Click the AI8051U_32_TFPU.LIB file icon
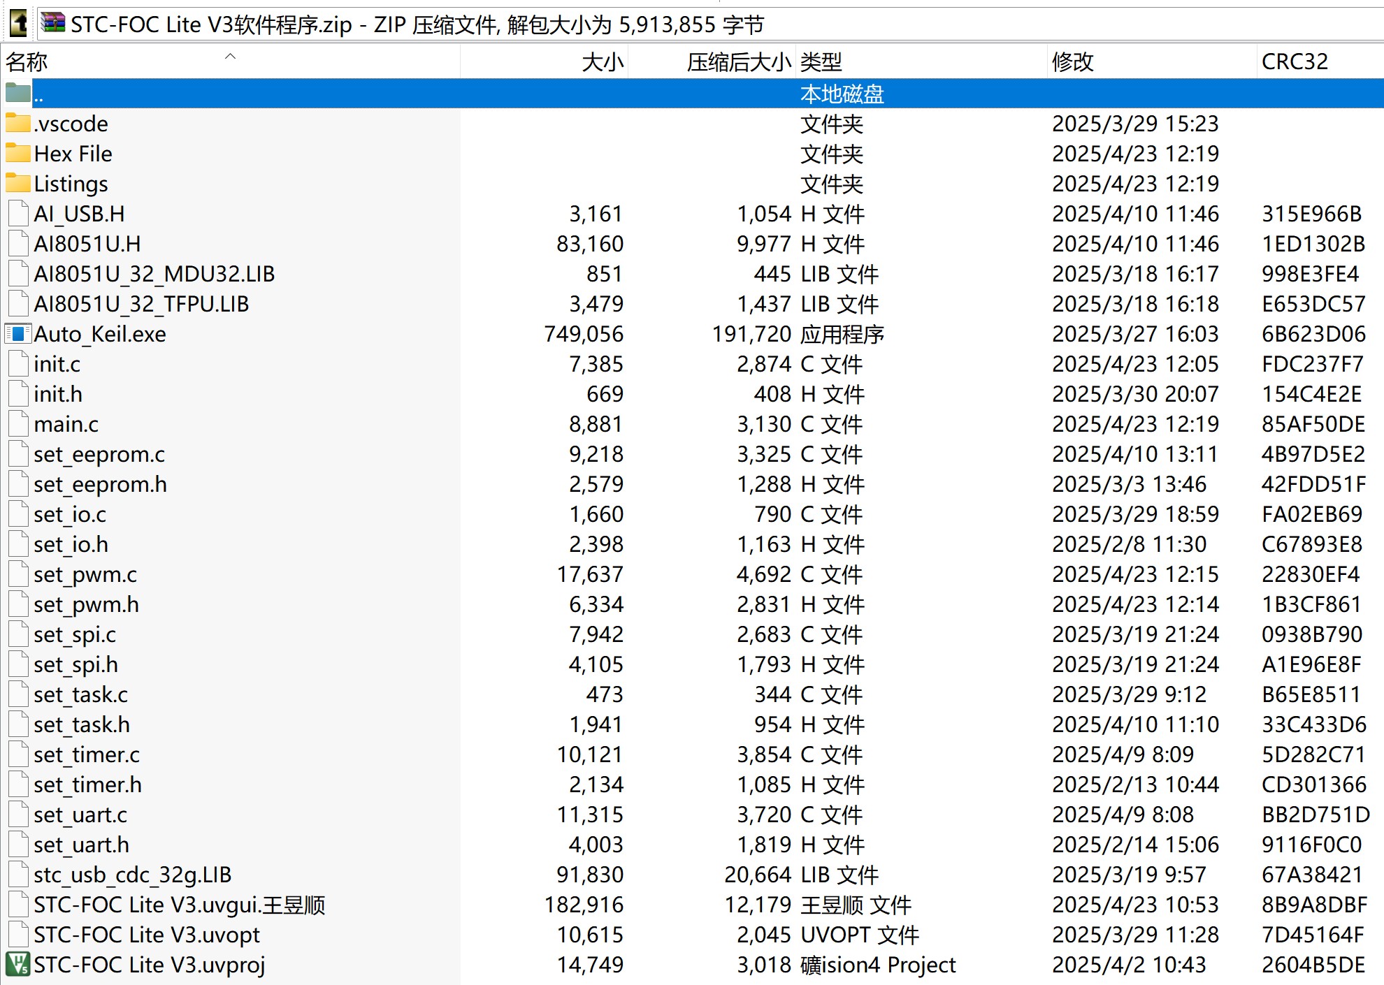This screenshot has height=985, width=1384. (x=18, y=304)
